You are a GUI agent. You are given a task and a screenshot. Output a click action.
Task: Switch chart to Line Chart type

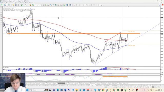tap(48, 5)
